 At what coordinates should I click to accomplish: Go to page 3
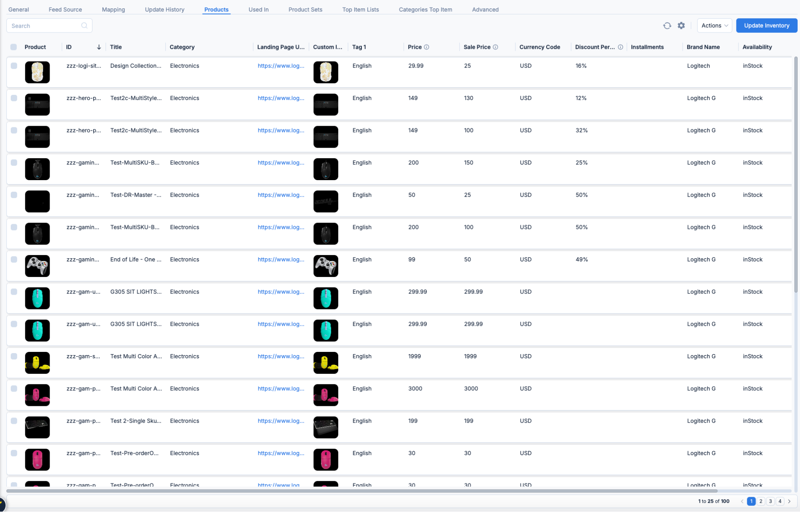(x=770, y=501)
